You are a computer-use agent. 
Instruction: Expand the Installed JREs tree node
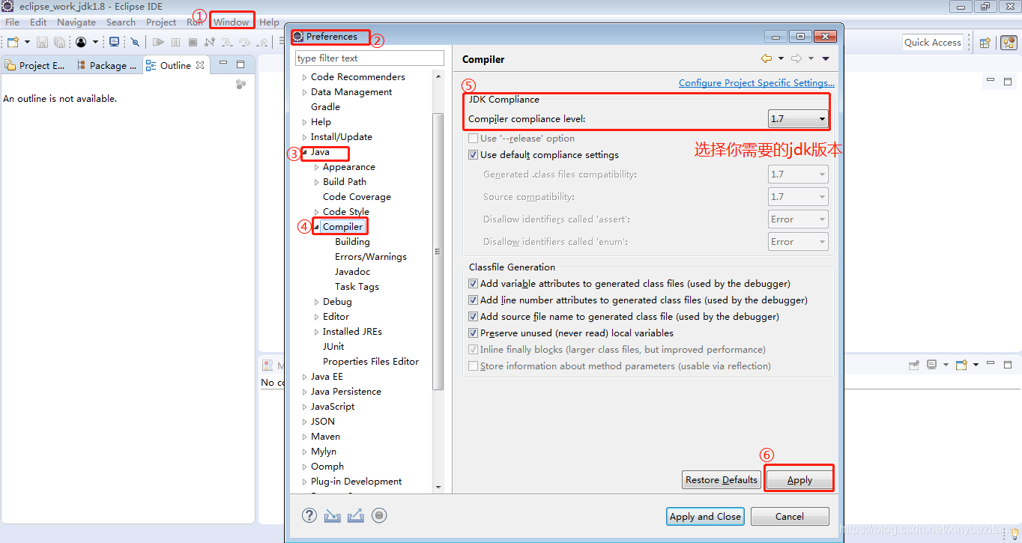pos(316,332)
